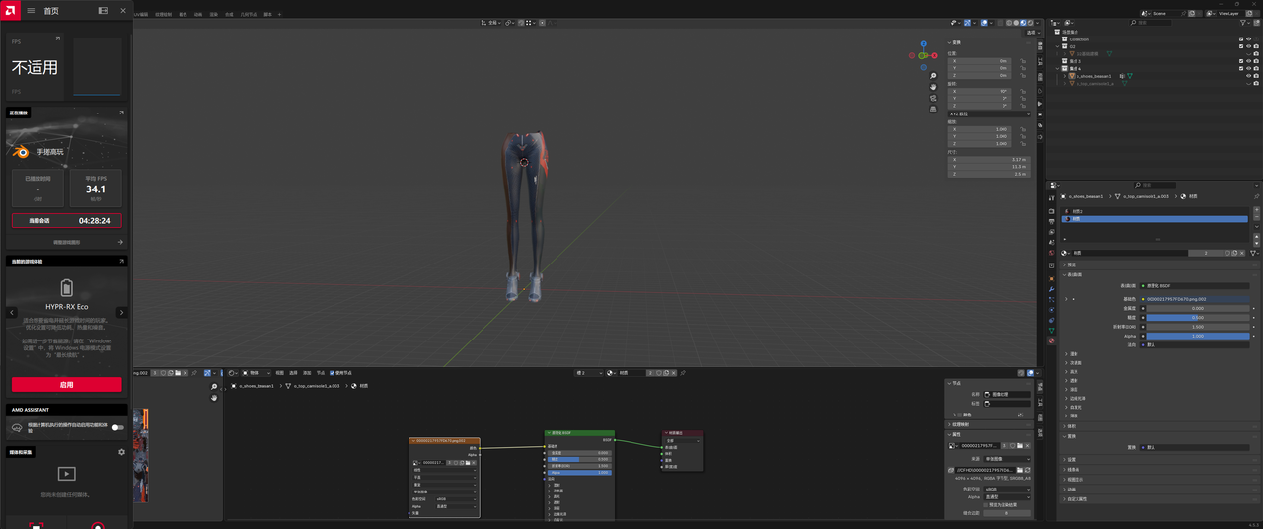Open the AMD sidebar hamburger menu
Screen dimensions: 1263x529
31,10
